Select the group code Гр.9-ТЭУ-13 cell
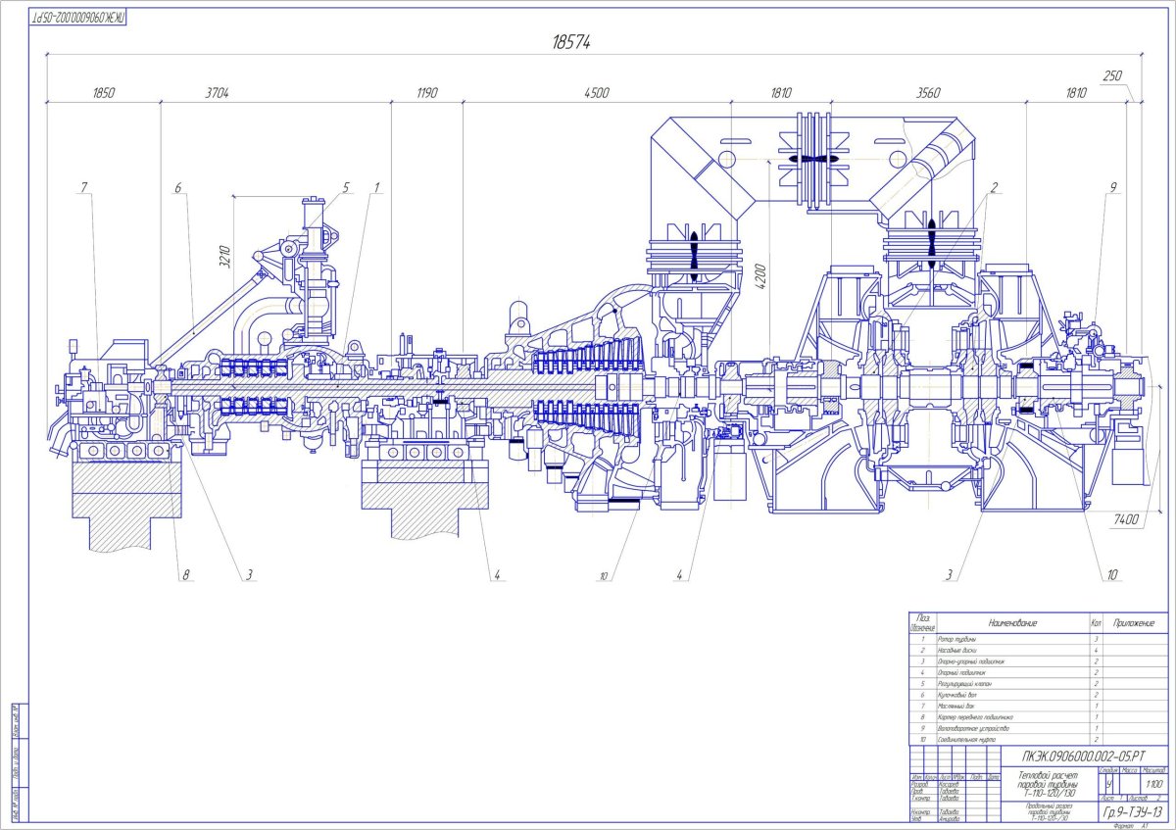 1133,813
